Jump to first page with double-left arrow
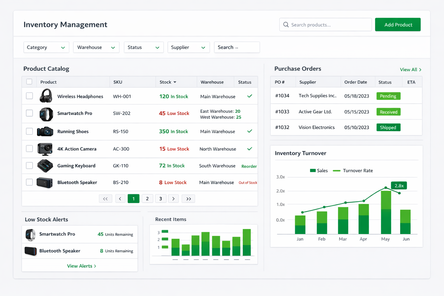 point(106,199)
